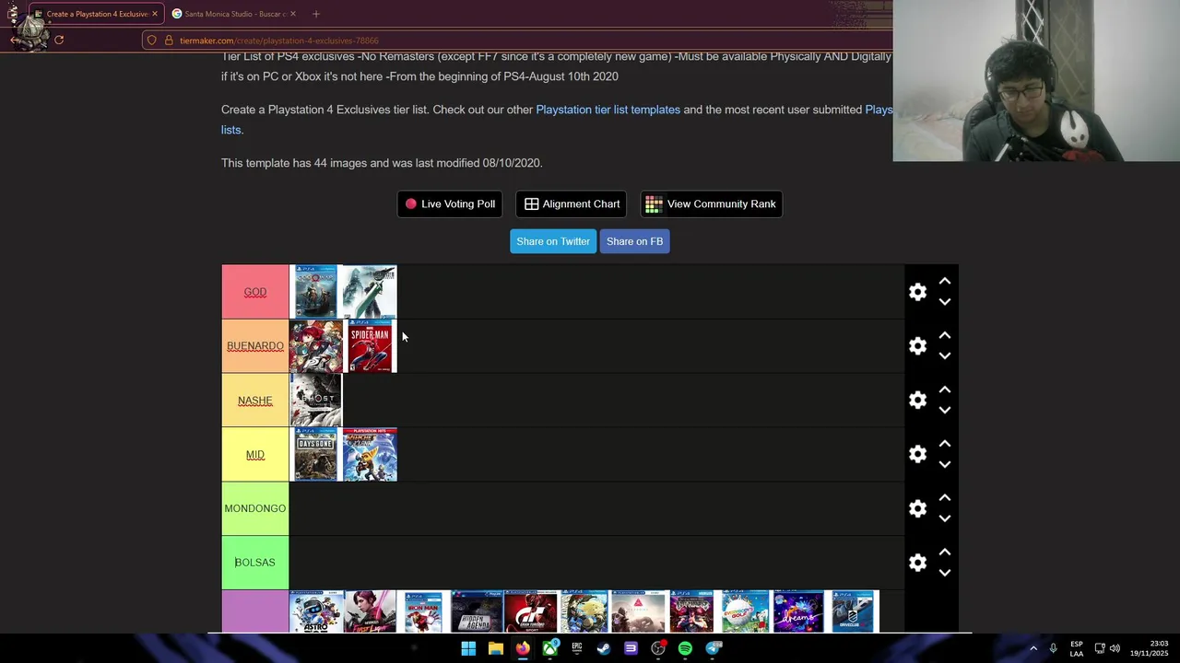Move BUENARDO tier row up

(945, 335)
